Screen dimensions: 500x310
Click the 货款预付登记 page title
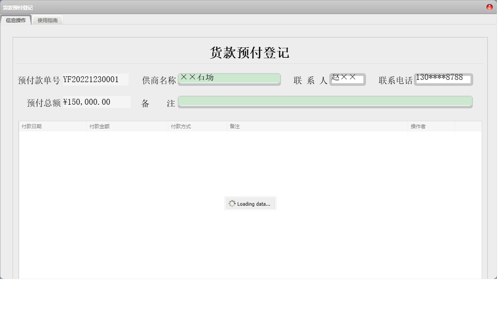[250, 53]
